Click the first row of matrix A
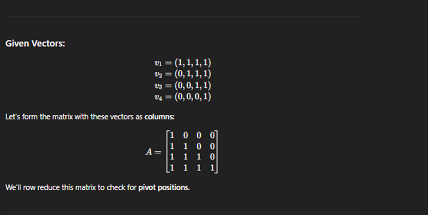The width and height of the screenshot is (428, 215). point(192,135)
